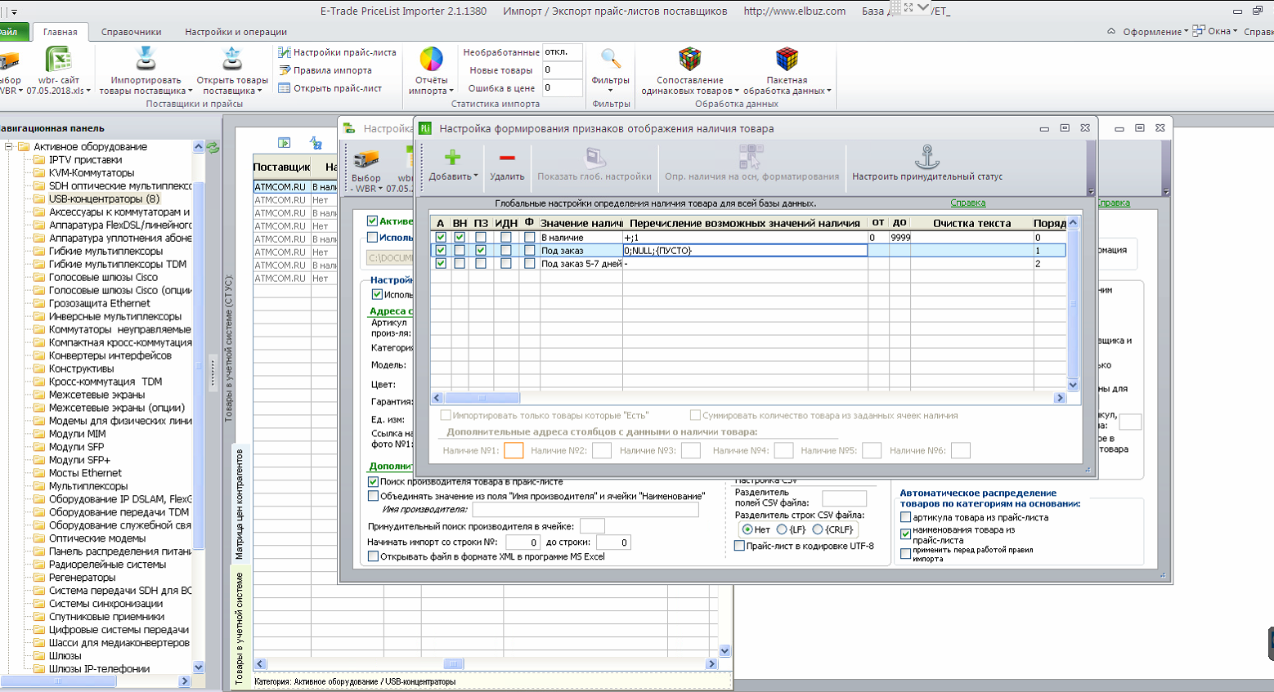Check Прайс-лист в кодировке UTF-8
The height and width of the screenshot is (692, 1274).
(x=739, y=546)
